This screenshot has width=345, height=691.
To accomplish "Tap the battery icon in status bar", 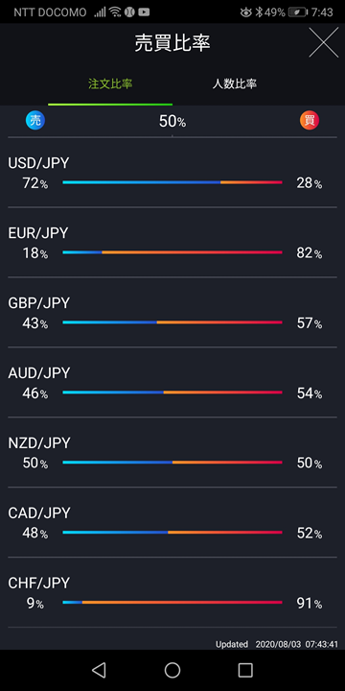I will click(x=298, y=12).
